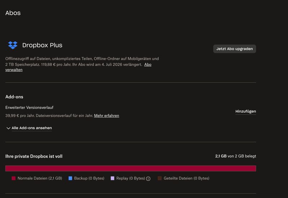
Task: Click the chevron arrow before Alle Add-ons
Action: coord(8,128)
